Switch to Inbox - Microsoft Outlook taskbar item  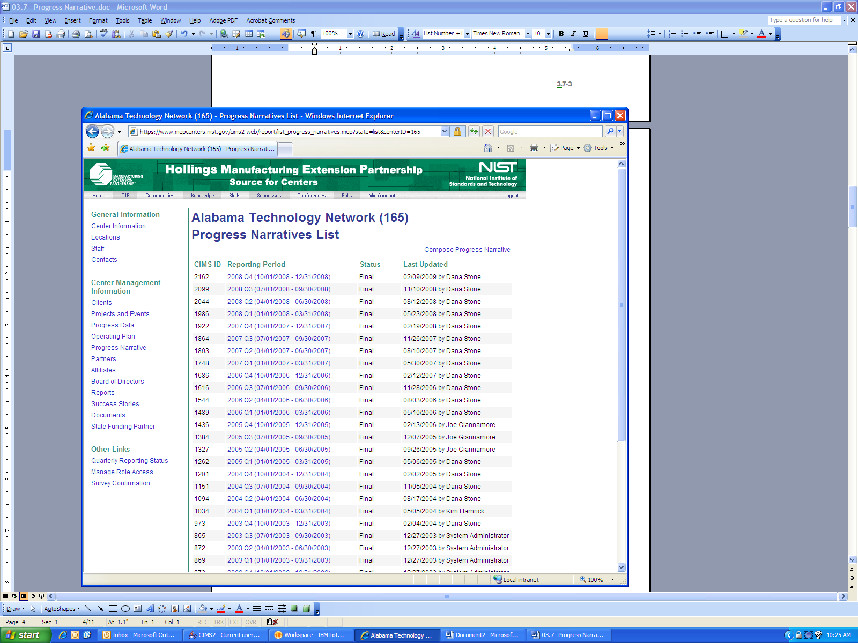click(x=139, y=635)
